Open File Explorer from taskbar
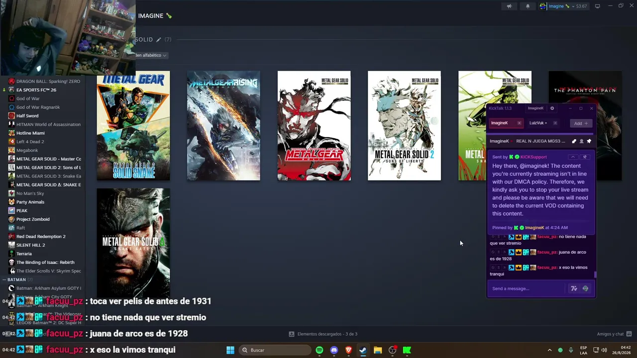 pyautogui.click(x=378, y=350)
